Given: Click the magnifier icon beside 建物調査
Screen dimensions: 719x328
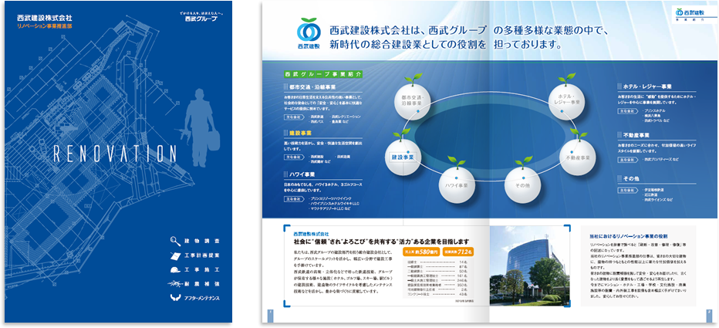Looking at the screenshot, I should point(176,240).
